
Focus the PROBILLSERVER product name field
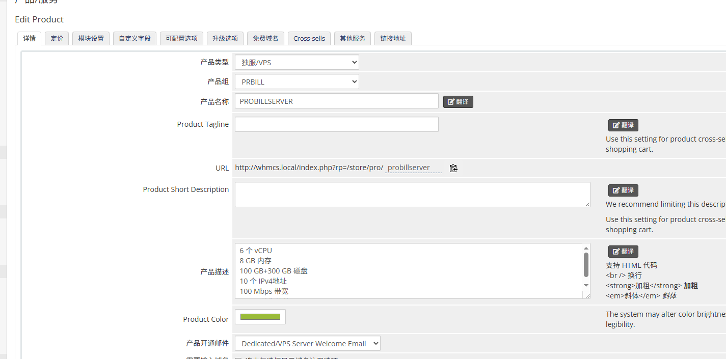pos(336,101)
